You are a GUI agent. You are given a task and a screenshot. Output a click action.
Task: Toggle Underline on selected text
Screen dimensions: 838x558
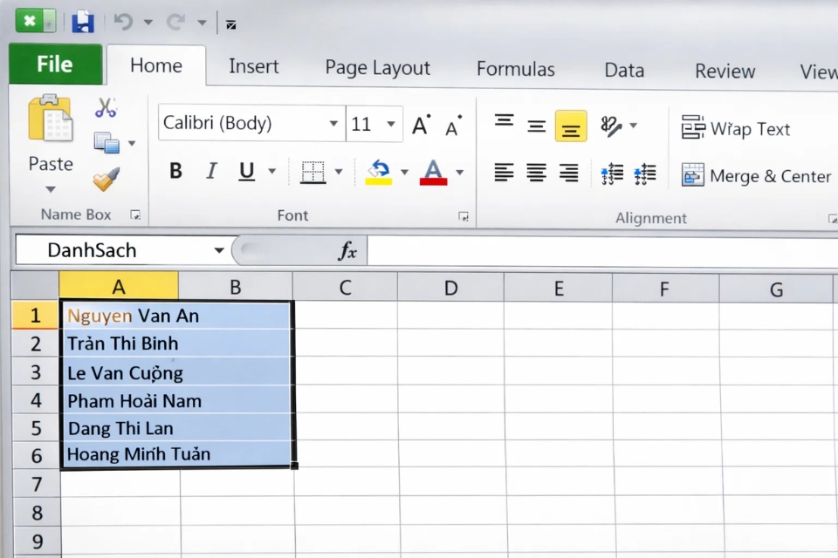(x=245, y=171)
